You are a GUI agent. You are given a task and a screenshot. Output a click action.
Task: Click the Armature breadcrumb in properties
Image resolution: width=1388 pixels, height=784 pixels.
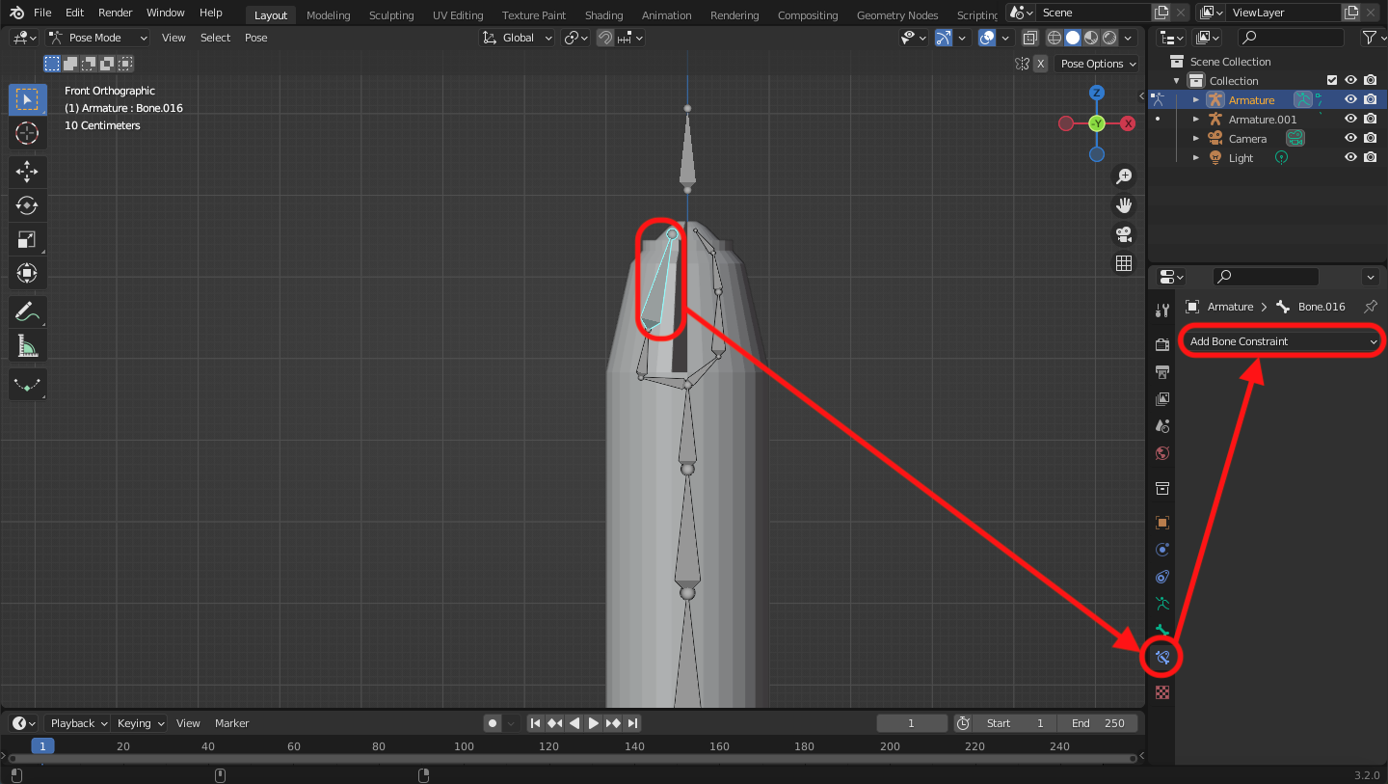(1230, 307)
